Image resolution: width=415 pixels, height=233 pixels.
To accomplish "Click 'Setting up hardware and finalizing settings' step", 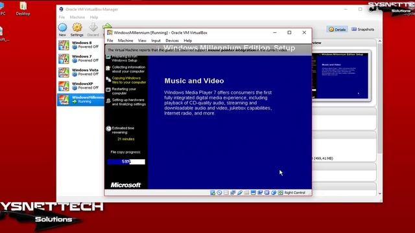I will tap(128, 102).
